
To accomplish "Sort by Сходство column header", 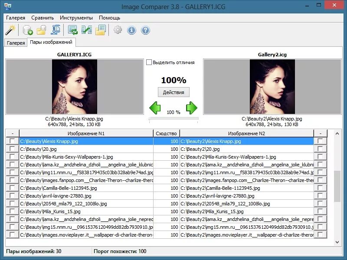I will tap(166, 133).
